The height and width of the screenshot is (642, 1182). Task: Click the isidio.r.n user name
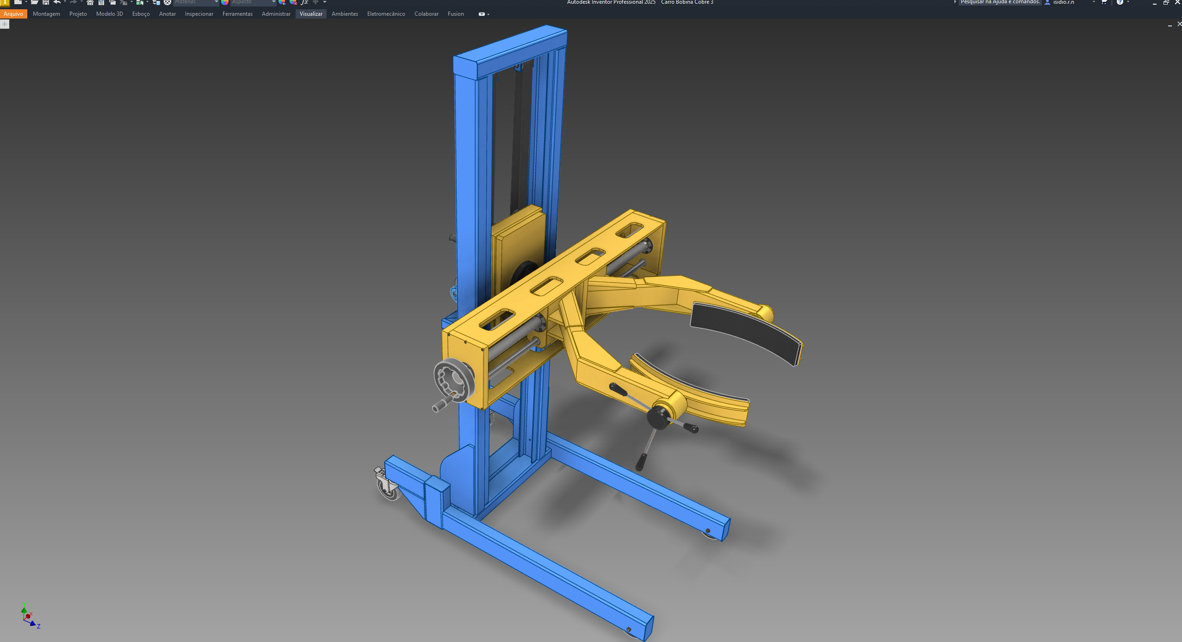[1064, 2]
